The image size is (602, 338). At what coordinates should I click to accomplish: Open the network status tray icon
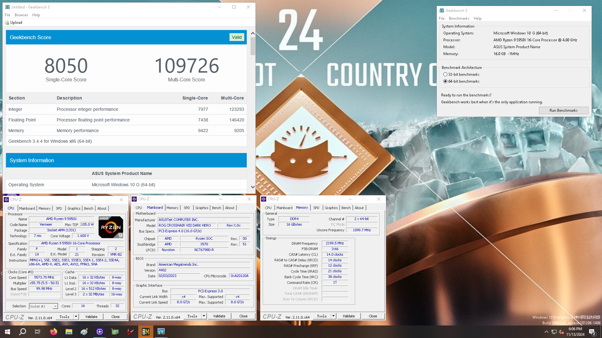pyautogui.click(x=554, y=332)
